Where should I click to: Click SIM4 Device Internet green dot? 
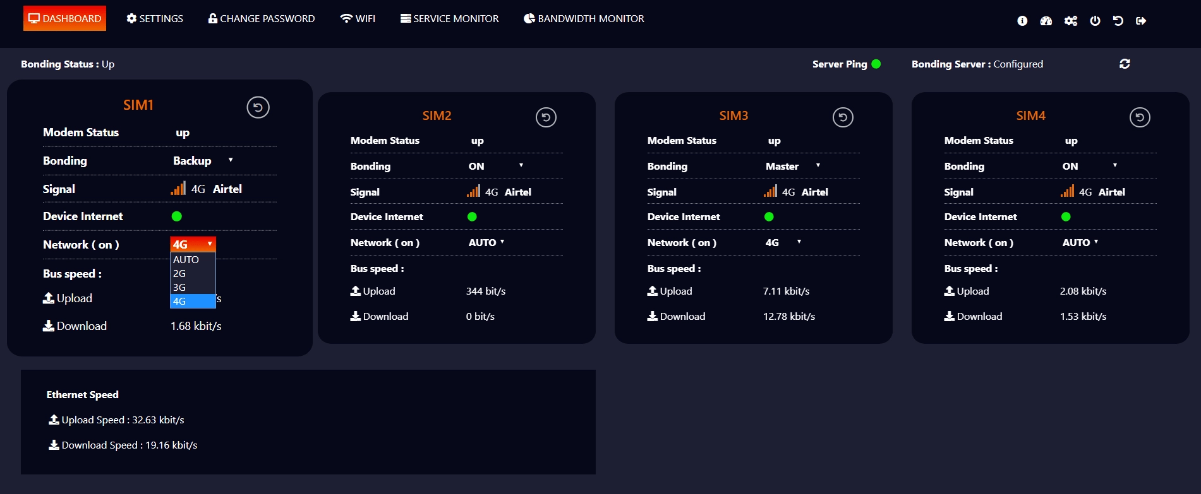pyautogui.click(x=1066, y=216)
